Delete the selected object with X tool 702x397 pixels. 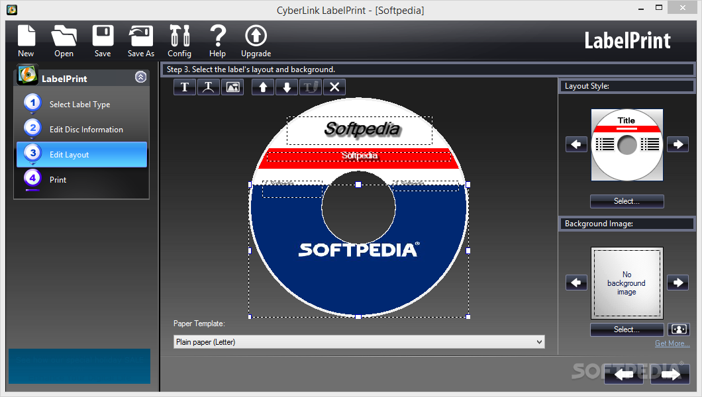[334, 87]
